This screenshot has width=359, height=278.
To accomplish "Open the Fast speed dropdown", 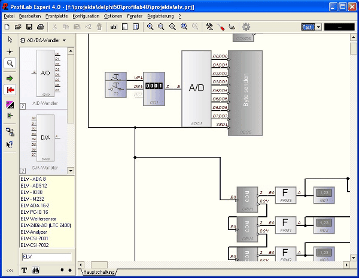I will click(318, 27).
